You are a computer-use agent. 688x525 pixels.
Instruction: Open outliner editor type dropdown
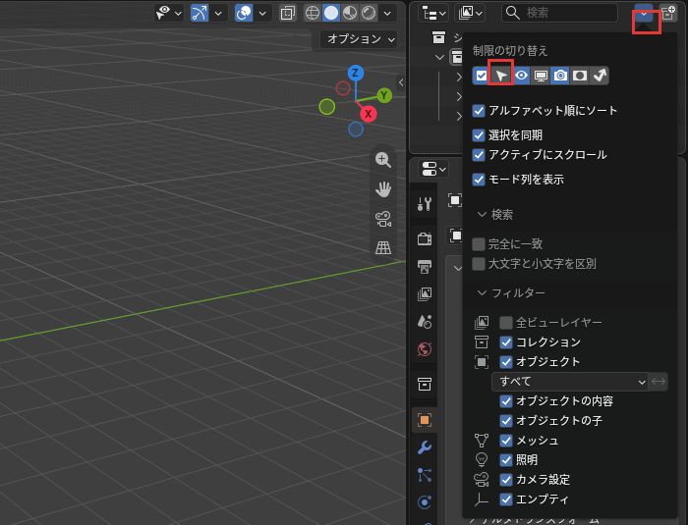pyautogui.click(x=433, y=13)
